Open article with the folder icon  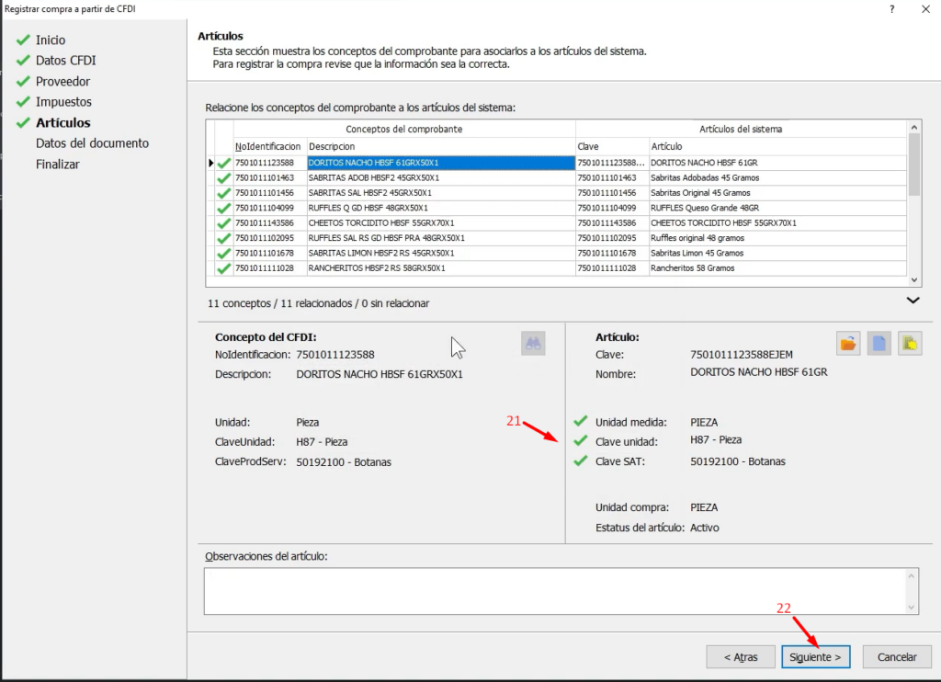(x=848, y=343)
